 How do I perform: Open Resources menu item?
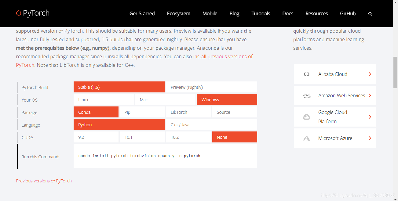(317, 13)
